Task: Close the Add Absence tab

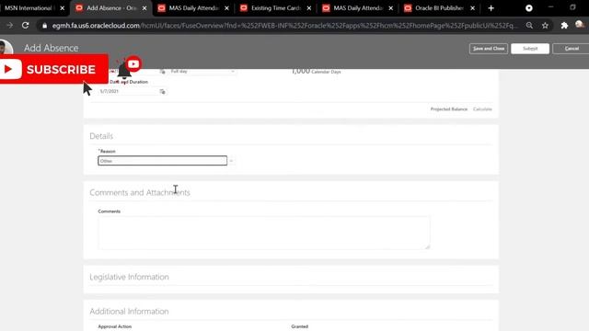Action: coord(144,8)
